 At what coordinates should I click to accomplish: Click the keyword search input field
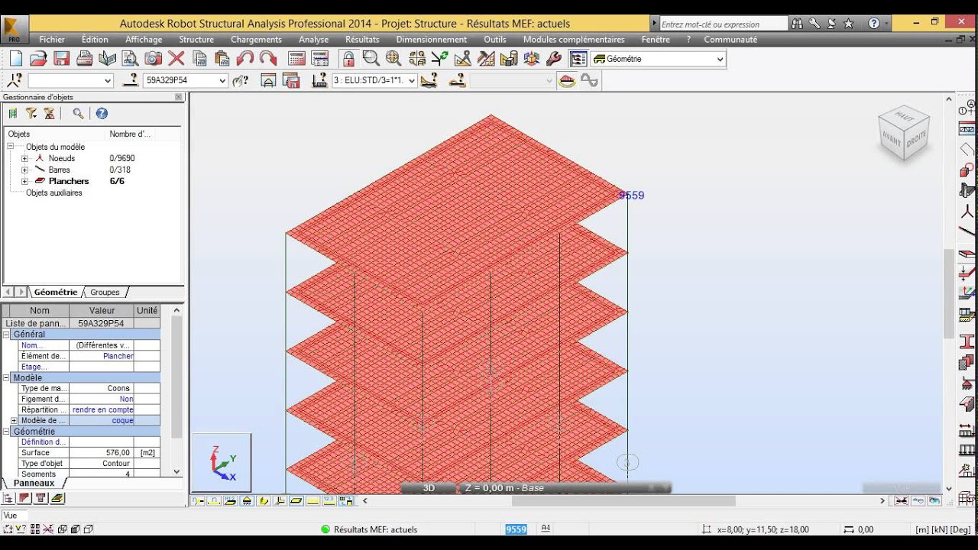point(722,24)
